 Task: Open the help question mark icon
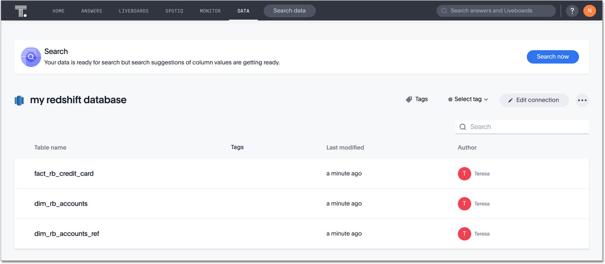tap(572, 11)
